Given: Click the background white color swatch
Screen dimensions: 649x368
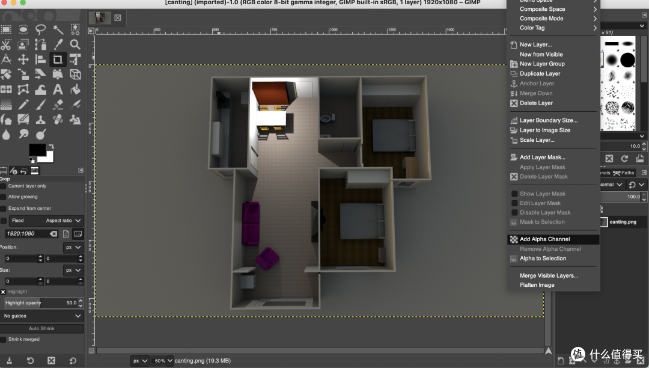Looking at the screenshot, I should 47,158.
